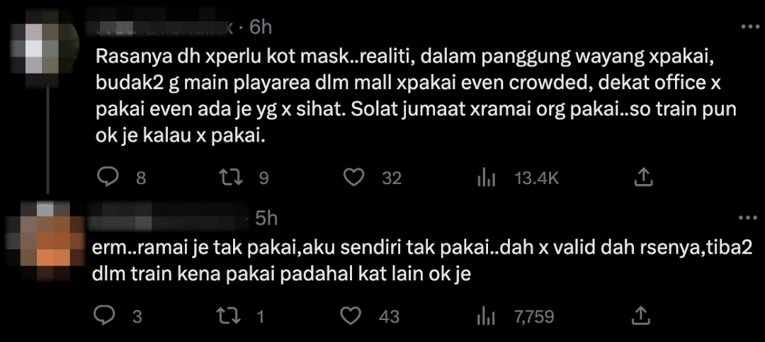The height and width of the screenshot is (342, 765).
Task: Share the second tweet reply
Action: coord(641,316)
